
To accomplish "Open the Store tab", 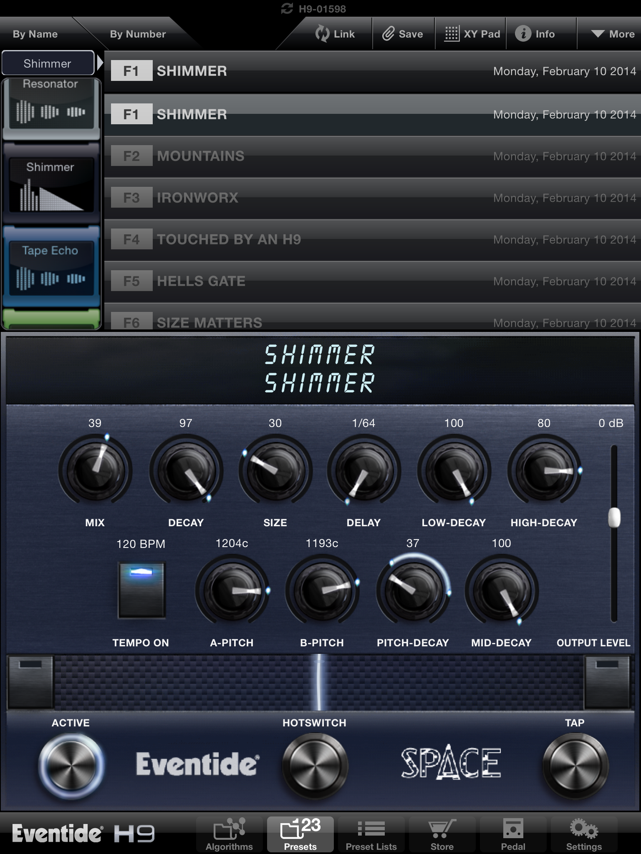I will coord(442,834).
